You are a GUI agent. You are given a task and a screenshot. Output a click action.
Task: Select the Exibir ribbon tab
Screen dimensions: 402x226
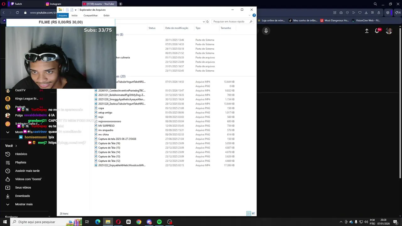(106, 15)
